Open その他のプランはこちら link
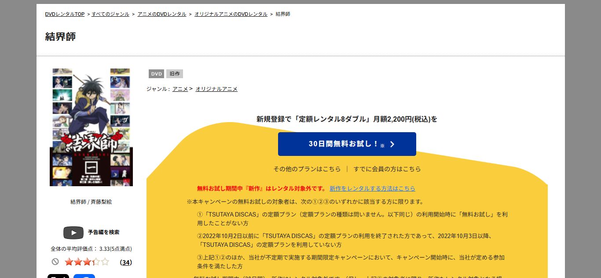601x278 pixels. pos(307,169)
